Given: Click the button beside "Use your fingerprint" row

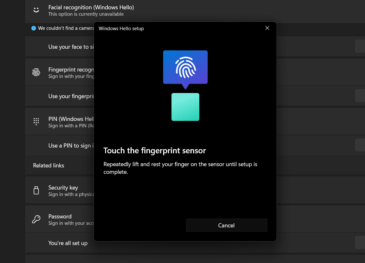Looking at the screenshot, I should (x=360, y=96).
